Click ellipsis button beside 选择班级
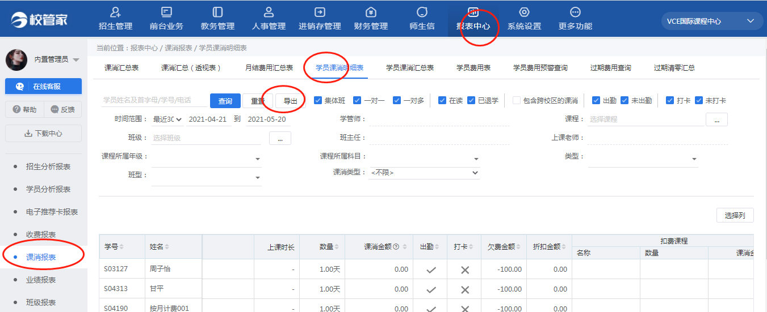This screenshot has height=312, width=767. tap(280, 138)
